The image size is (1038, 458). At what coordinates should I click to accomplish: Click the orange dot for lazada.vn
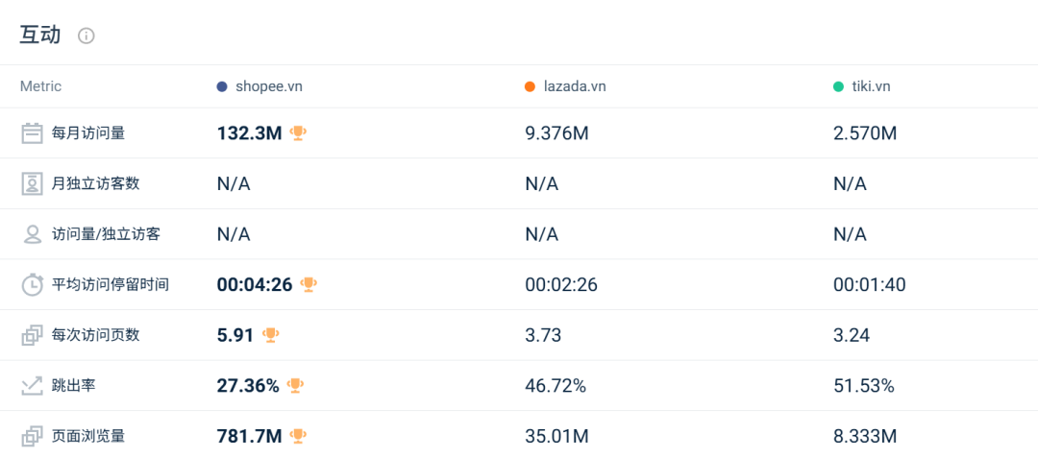click(530, 86)
